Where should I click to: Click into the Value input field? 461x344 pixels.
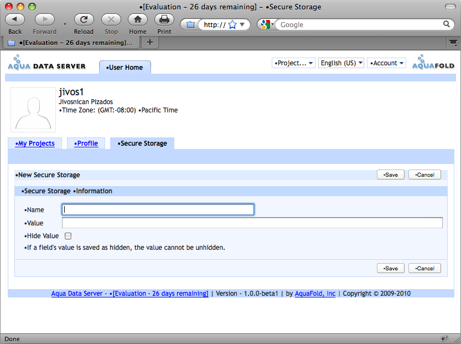[x=252, y=223]
